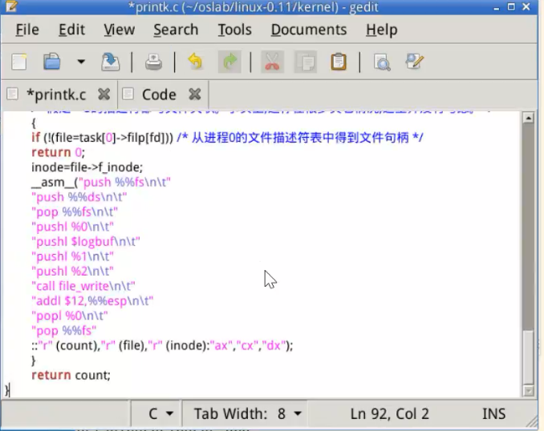
Task: Click the New document icon
Action: (18, 62)
